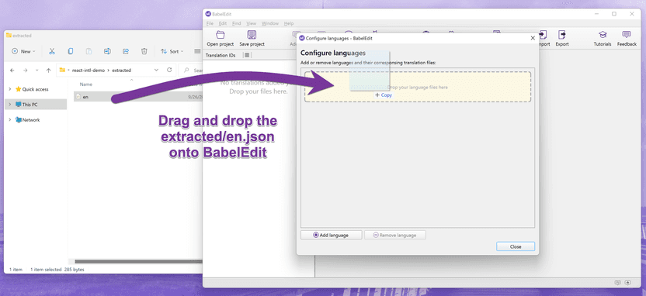646x296 pixels.
Task: Expand the address bar history chevron
Action: [156, 70]
